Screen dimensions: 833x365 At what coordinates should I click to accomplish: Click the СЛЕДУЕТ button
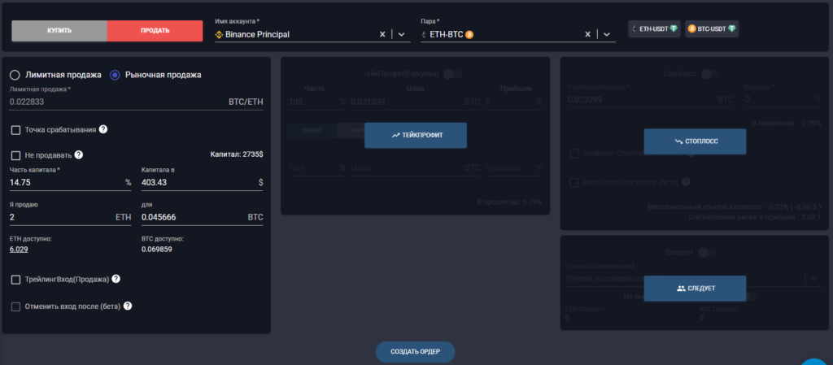(x=695, y=289)
